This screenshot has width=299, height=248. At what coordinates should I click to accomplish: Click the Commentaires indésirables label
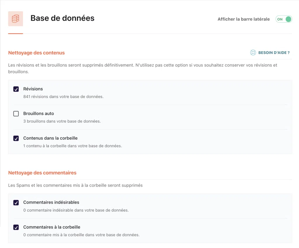(x=51, y=202)
